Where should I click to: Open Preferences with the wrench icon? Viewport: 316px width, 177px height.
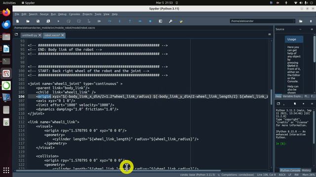point(170,21)
